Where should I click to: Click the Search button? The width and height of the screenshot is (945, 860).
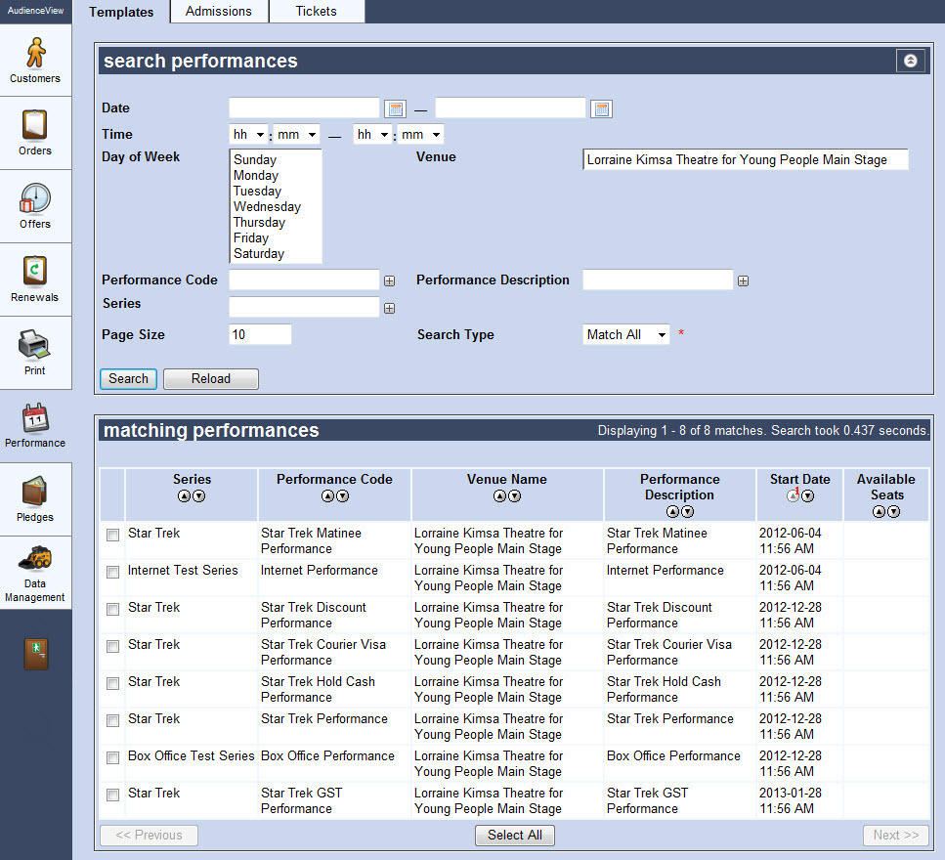[128, 379]
